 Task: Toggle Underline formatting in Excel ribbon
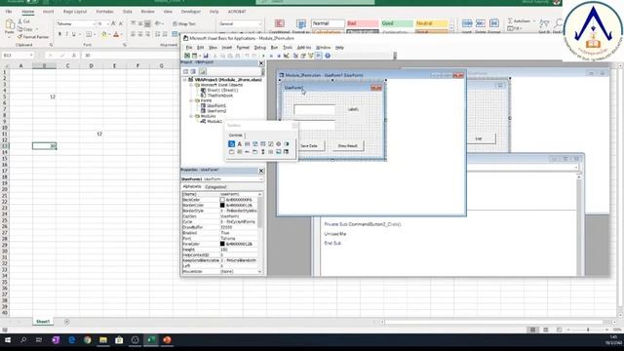(x=74, y=35)
